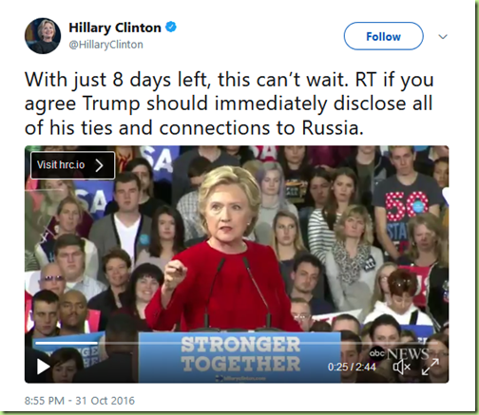Open the @HillaryClinton handle link
Image resolution: width=479 pixels, height=415 pixels.
(x=105, y=45)
